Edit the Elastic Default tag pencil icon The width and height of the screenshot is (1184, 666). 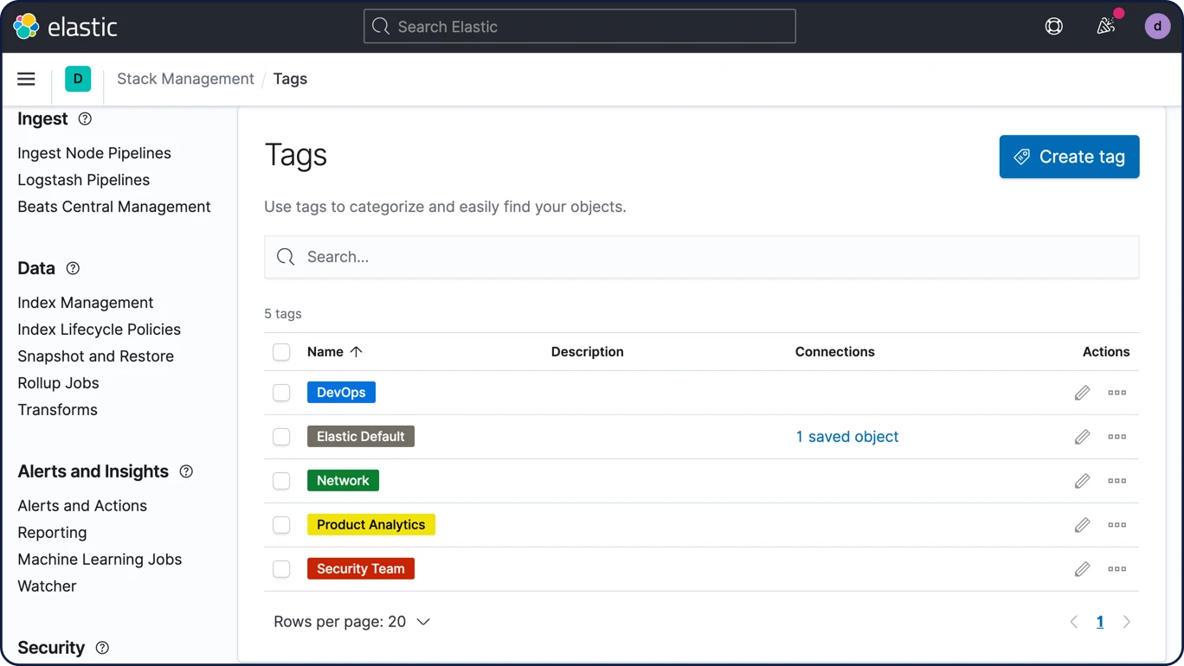(1082, 437)
